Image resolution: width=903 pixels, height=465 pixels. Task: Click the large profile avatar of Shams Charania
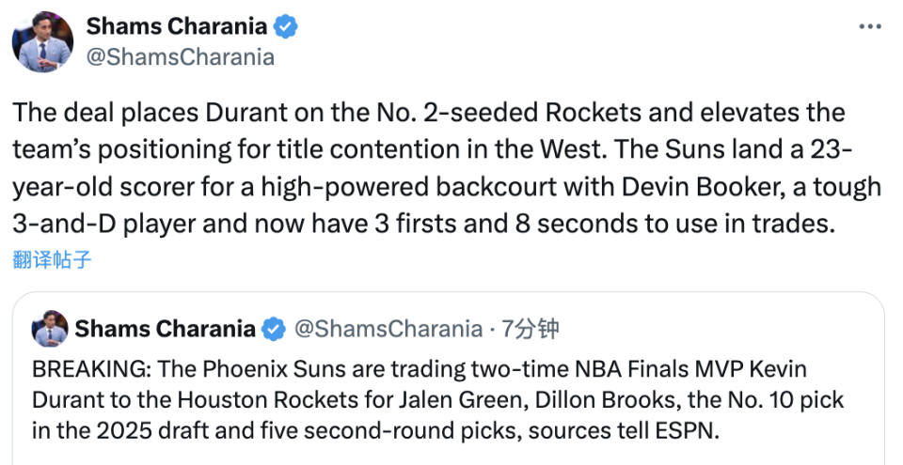42,42
